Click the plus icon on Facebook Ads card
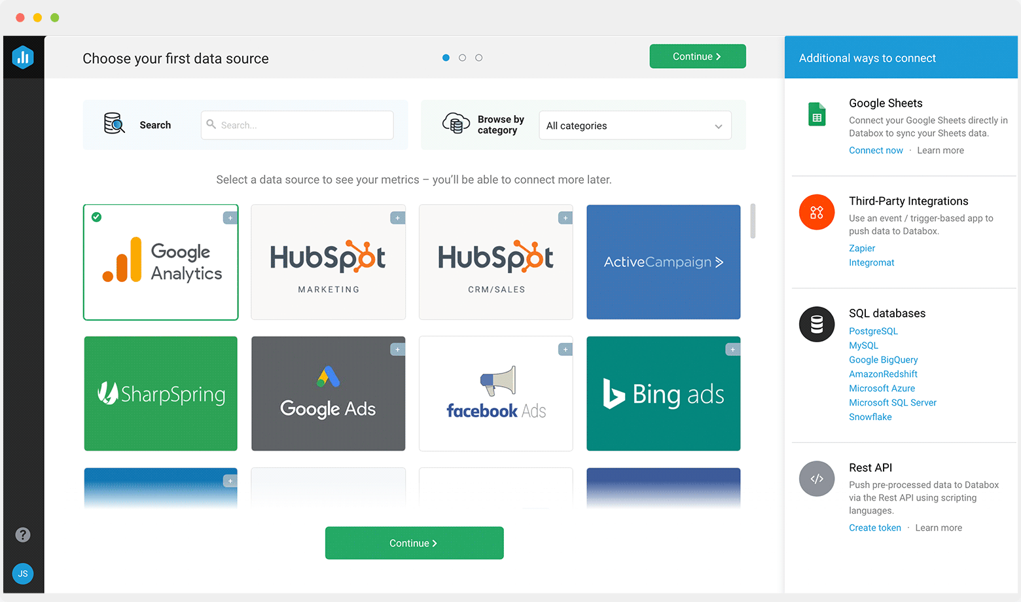Viewport: 1021px width, 602px height. 565,349
